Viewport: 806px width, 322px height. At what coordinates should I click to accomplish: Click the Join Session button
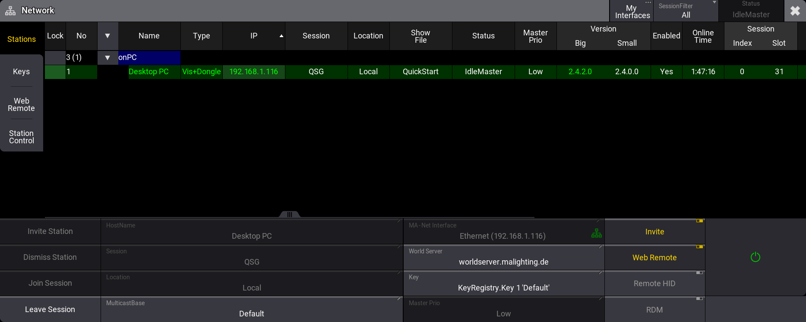point(50,284)
